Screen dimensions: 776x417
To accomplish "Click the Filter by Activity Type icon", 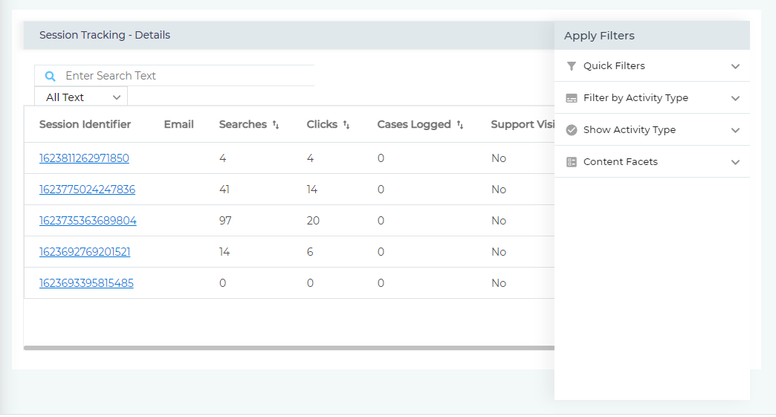I will pyautogui.click(x=571, y=98).
